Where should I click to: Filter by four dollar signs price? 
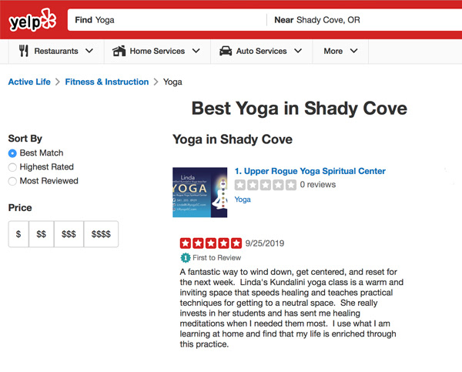click(101, 234)
